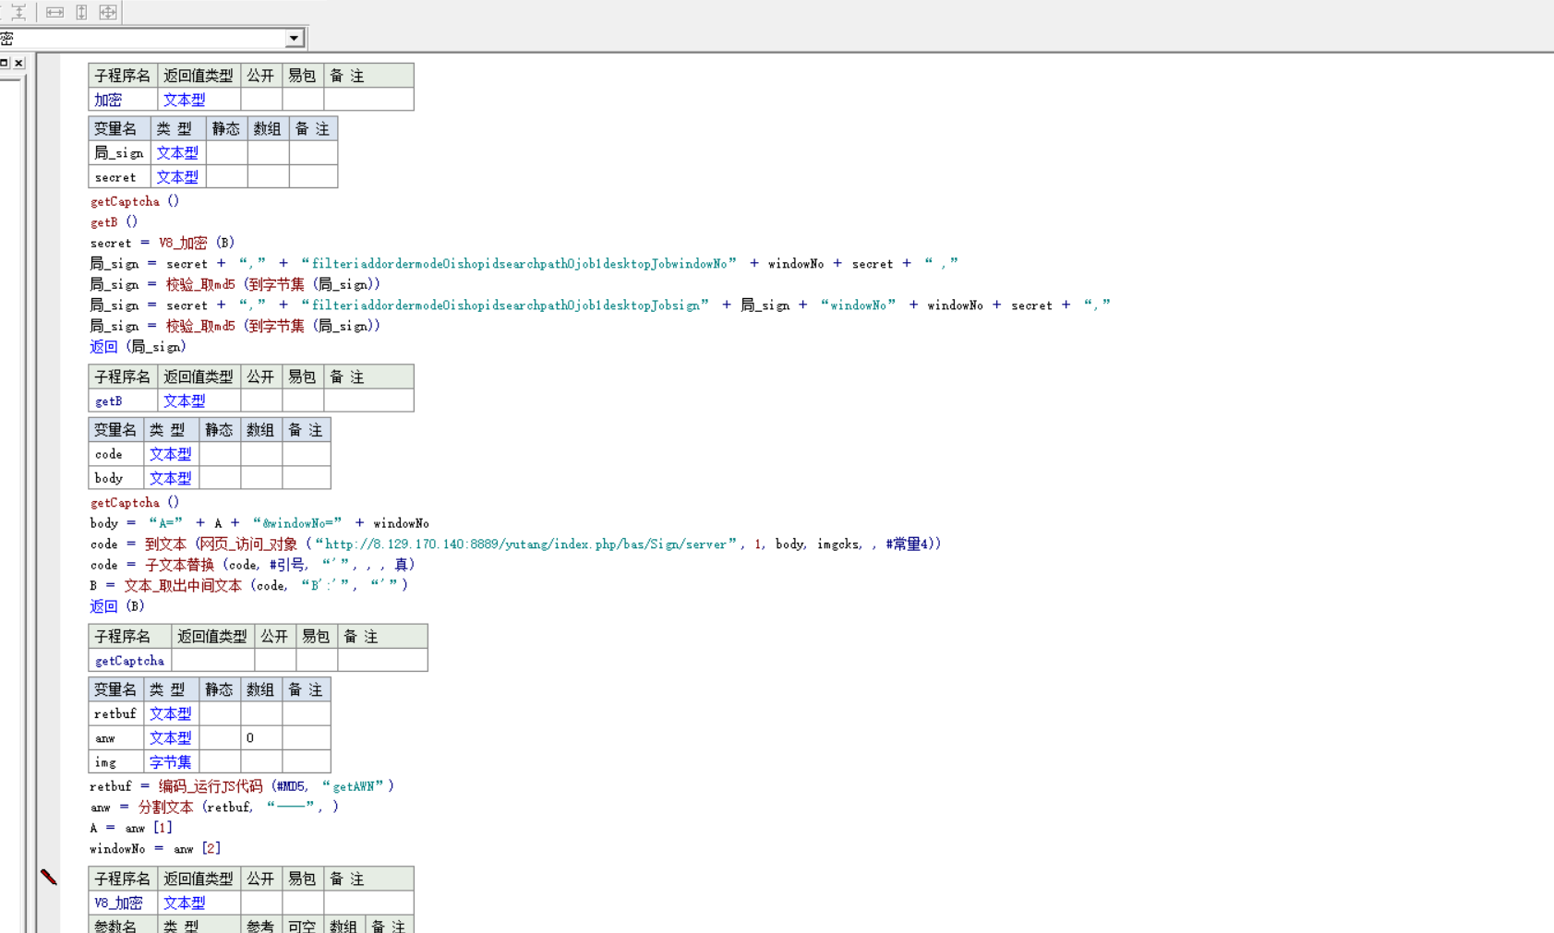Viewport: 1554px width, 933px height.
Task: Click the 返回 (B) line
Action: click(117, 606)
